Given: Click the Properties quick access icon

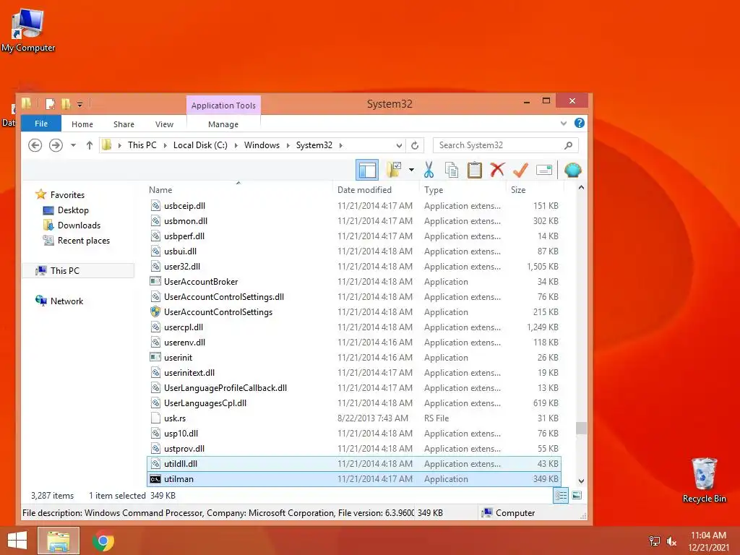Looking at the screenshot, I should [x=50, y=104].
